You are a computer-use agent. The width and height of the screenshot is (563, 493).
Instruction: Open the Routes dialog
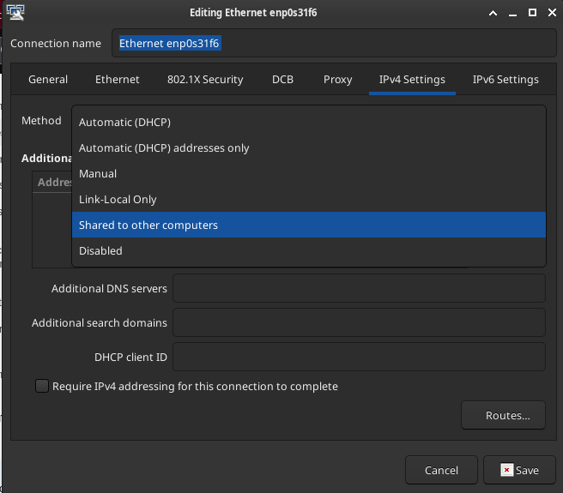tap(504, 415)
